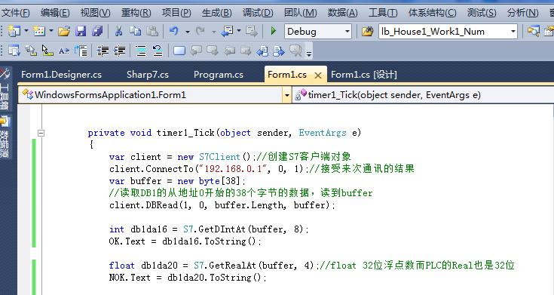Click the S7Client type name in code
The height and width of the screenshot is (295, 554).
coord(219,157)
